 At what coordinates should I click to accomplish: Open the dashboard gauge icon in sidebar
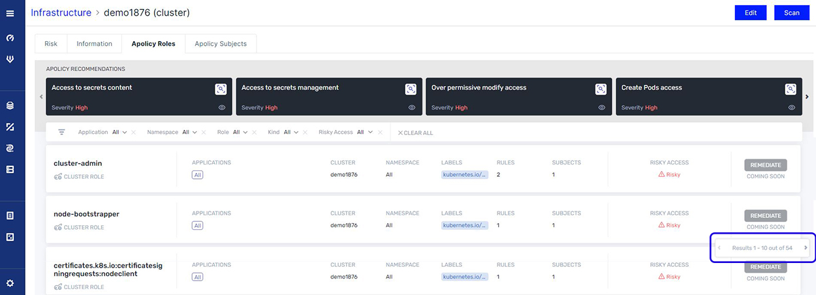(x=10, y=38)
